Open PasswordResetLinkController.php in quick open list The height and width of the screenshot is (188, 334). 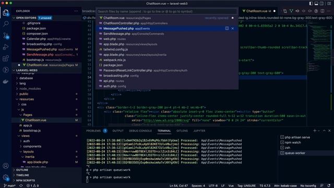(167, 70)
